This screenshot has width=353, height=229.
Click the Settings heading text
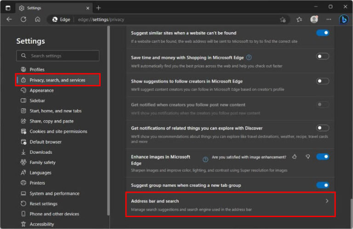31,41
